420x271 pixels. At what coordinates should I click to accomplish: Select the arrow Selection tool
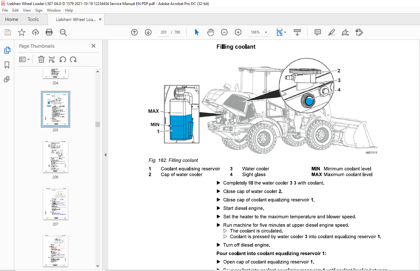[x=197, y=32]
